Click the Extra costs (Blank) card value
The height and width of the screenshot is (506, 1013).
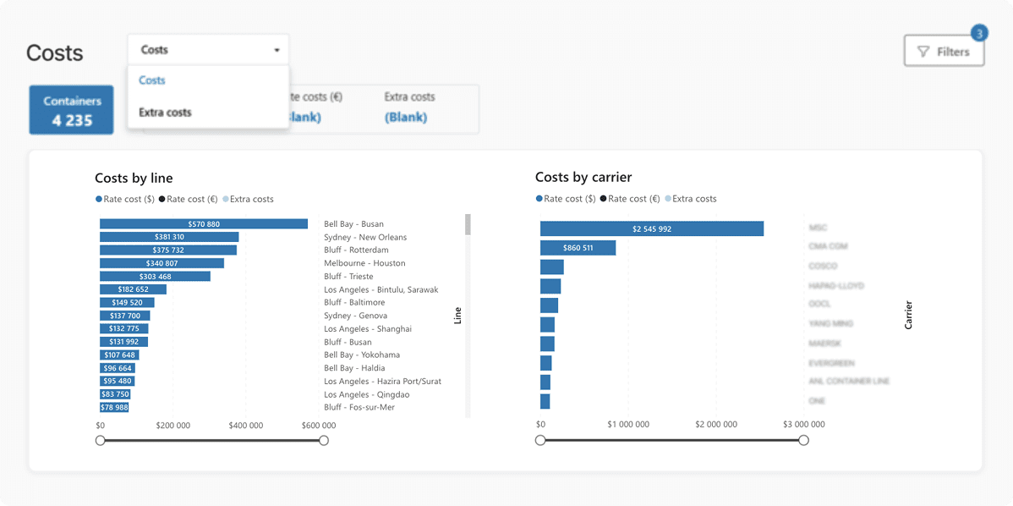[406, 118]
